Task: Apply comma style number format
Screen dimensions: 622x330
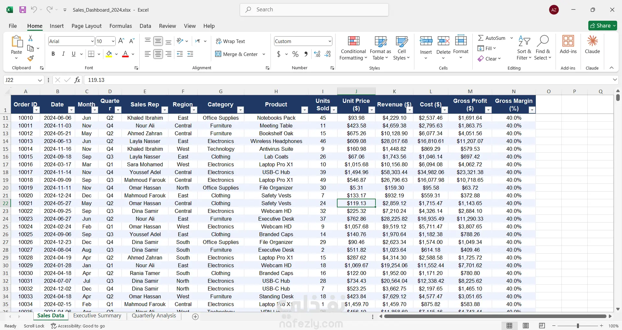Action: click(x=306, y=54)
